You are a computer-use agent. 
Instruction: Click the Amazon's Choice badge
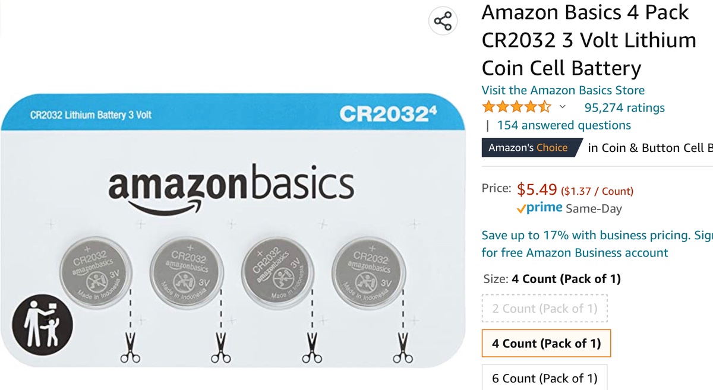coord(528,148)
